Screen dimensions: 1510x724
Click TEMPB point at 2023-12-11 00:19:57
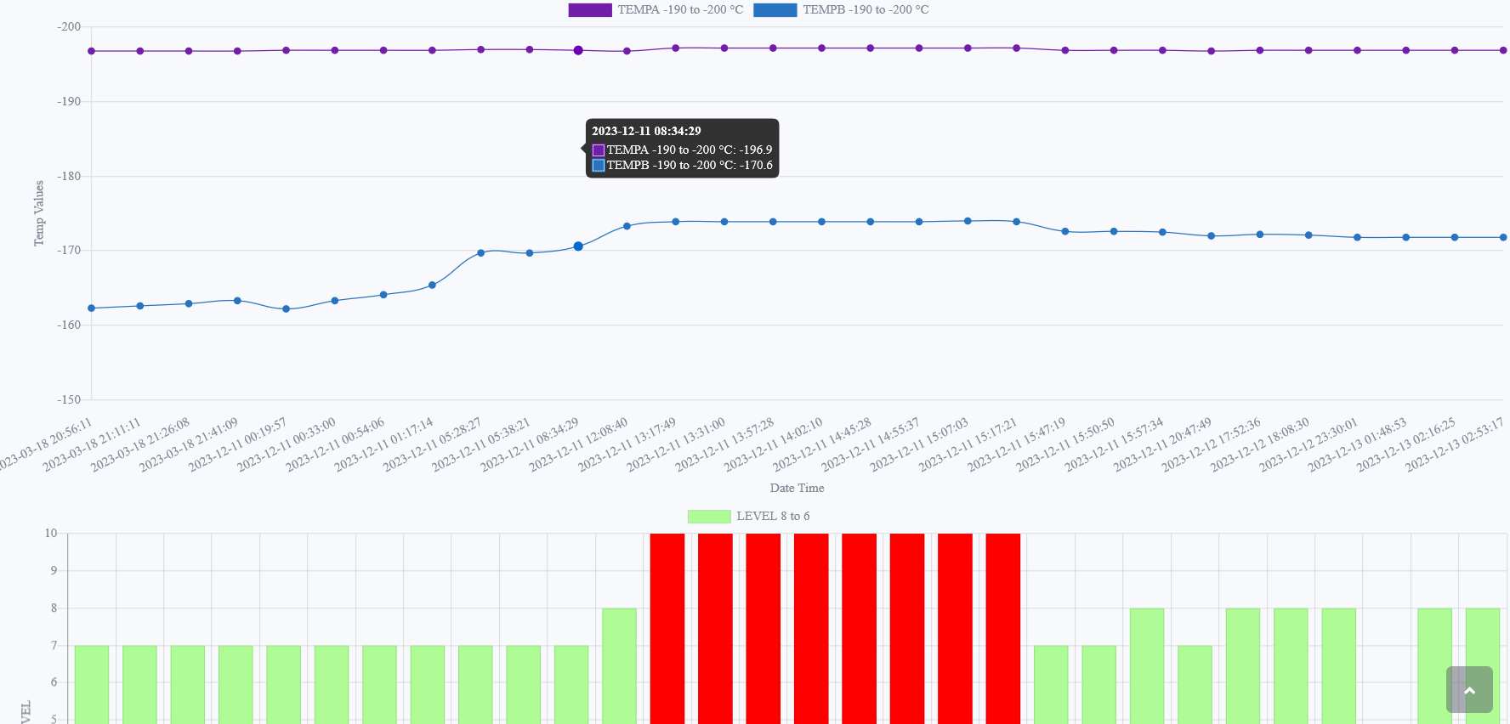[x=287, y=309]
